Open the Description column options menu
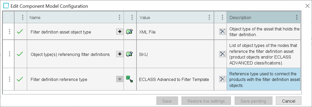Screen dimensions: 312x107 (297, 17)
